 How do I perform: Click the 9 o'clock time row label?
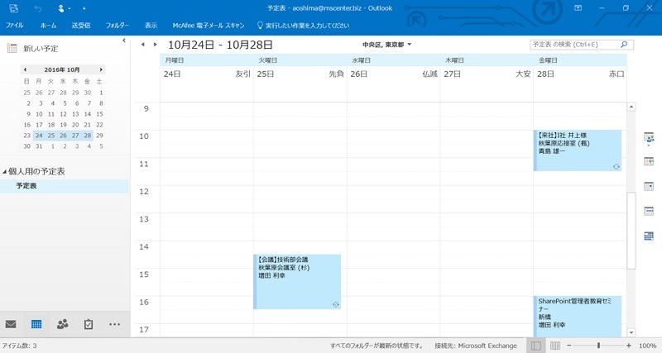pyautogui.click(x=146, y=109)
